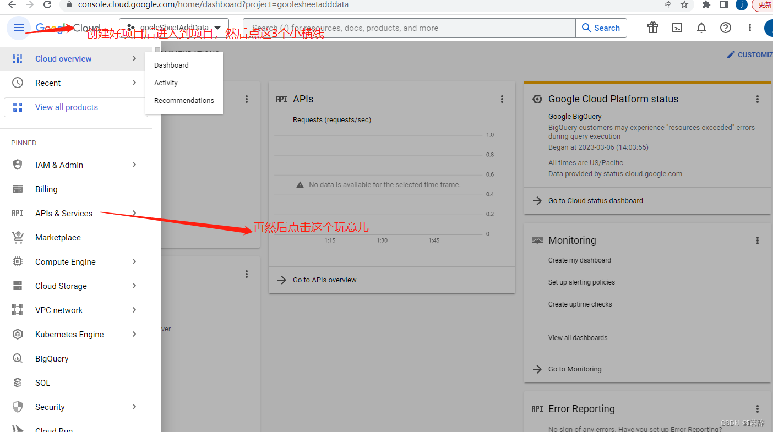This screenshot has width=773, height=432.
Task: Open APIs card three-dot menu
Action: coord(502,99)
